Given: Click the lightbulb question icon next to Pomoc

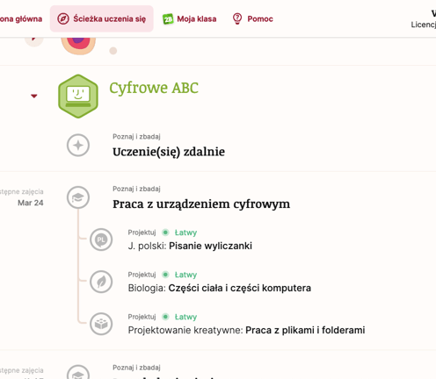Looking at the screenshot, I should coord(237,19).
